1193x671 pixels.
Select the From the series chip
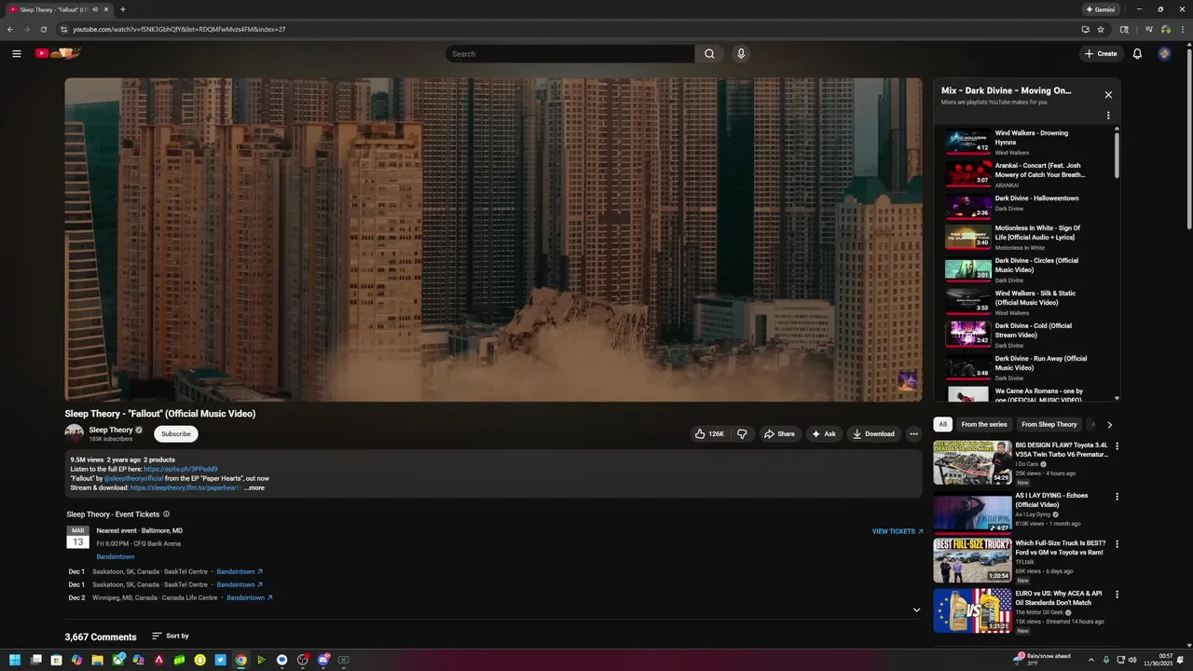984,425
